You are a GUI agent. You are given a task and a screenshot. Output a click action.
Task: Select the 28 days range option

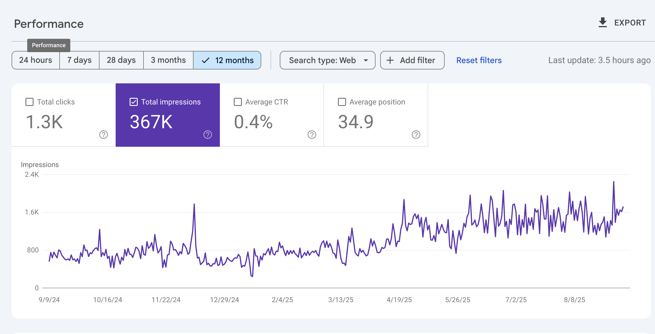point(121,60)
